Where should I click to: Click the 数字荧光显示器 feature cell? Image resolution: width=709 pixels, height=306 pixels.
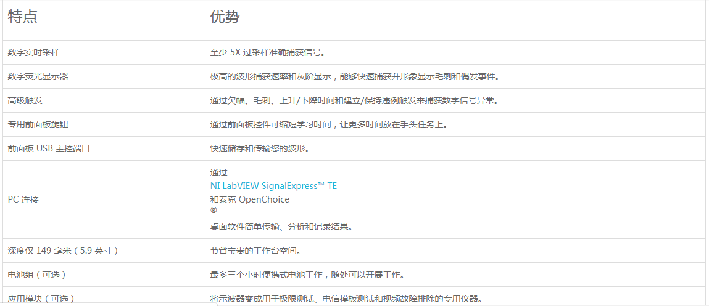[x=104, y=76]
